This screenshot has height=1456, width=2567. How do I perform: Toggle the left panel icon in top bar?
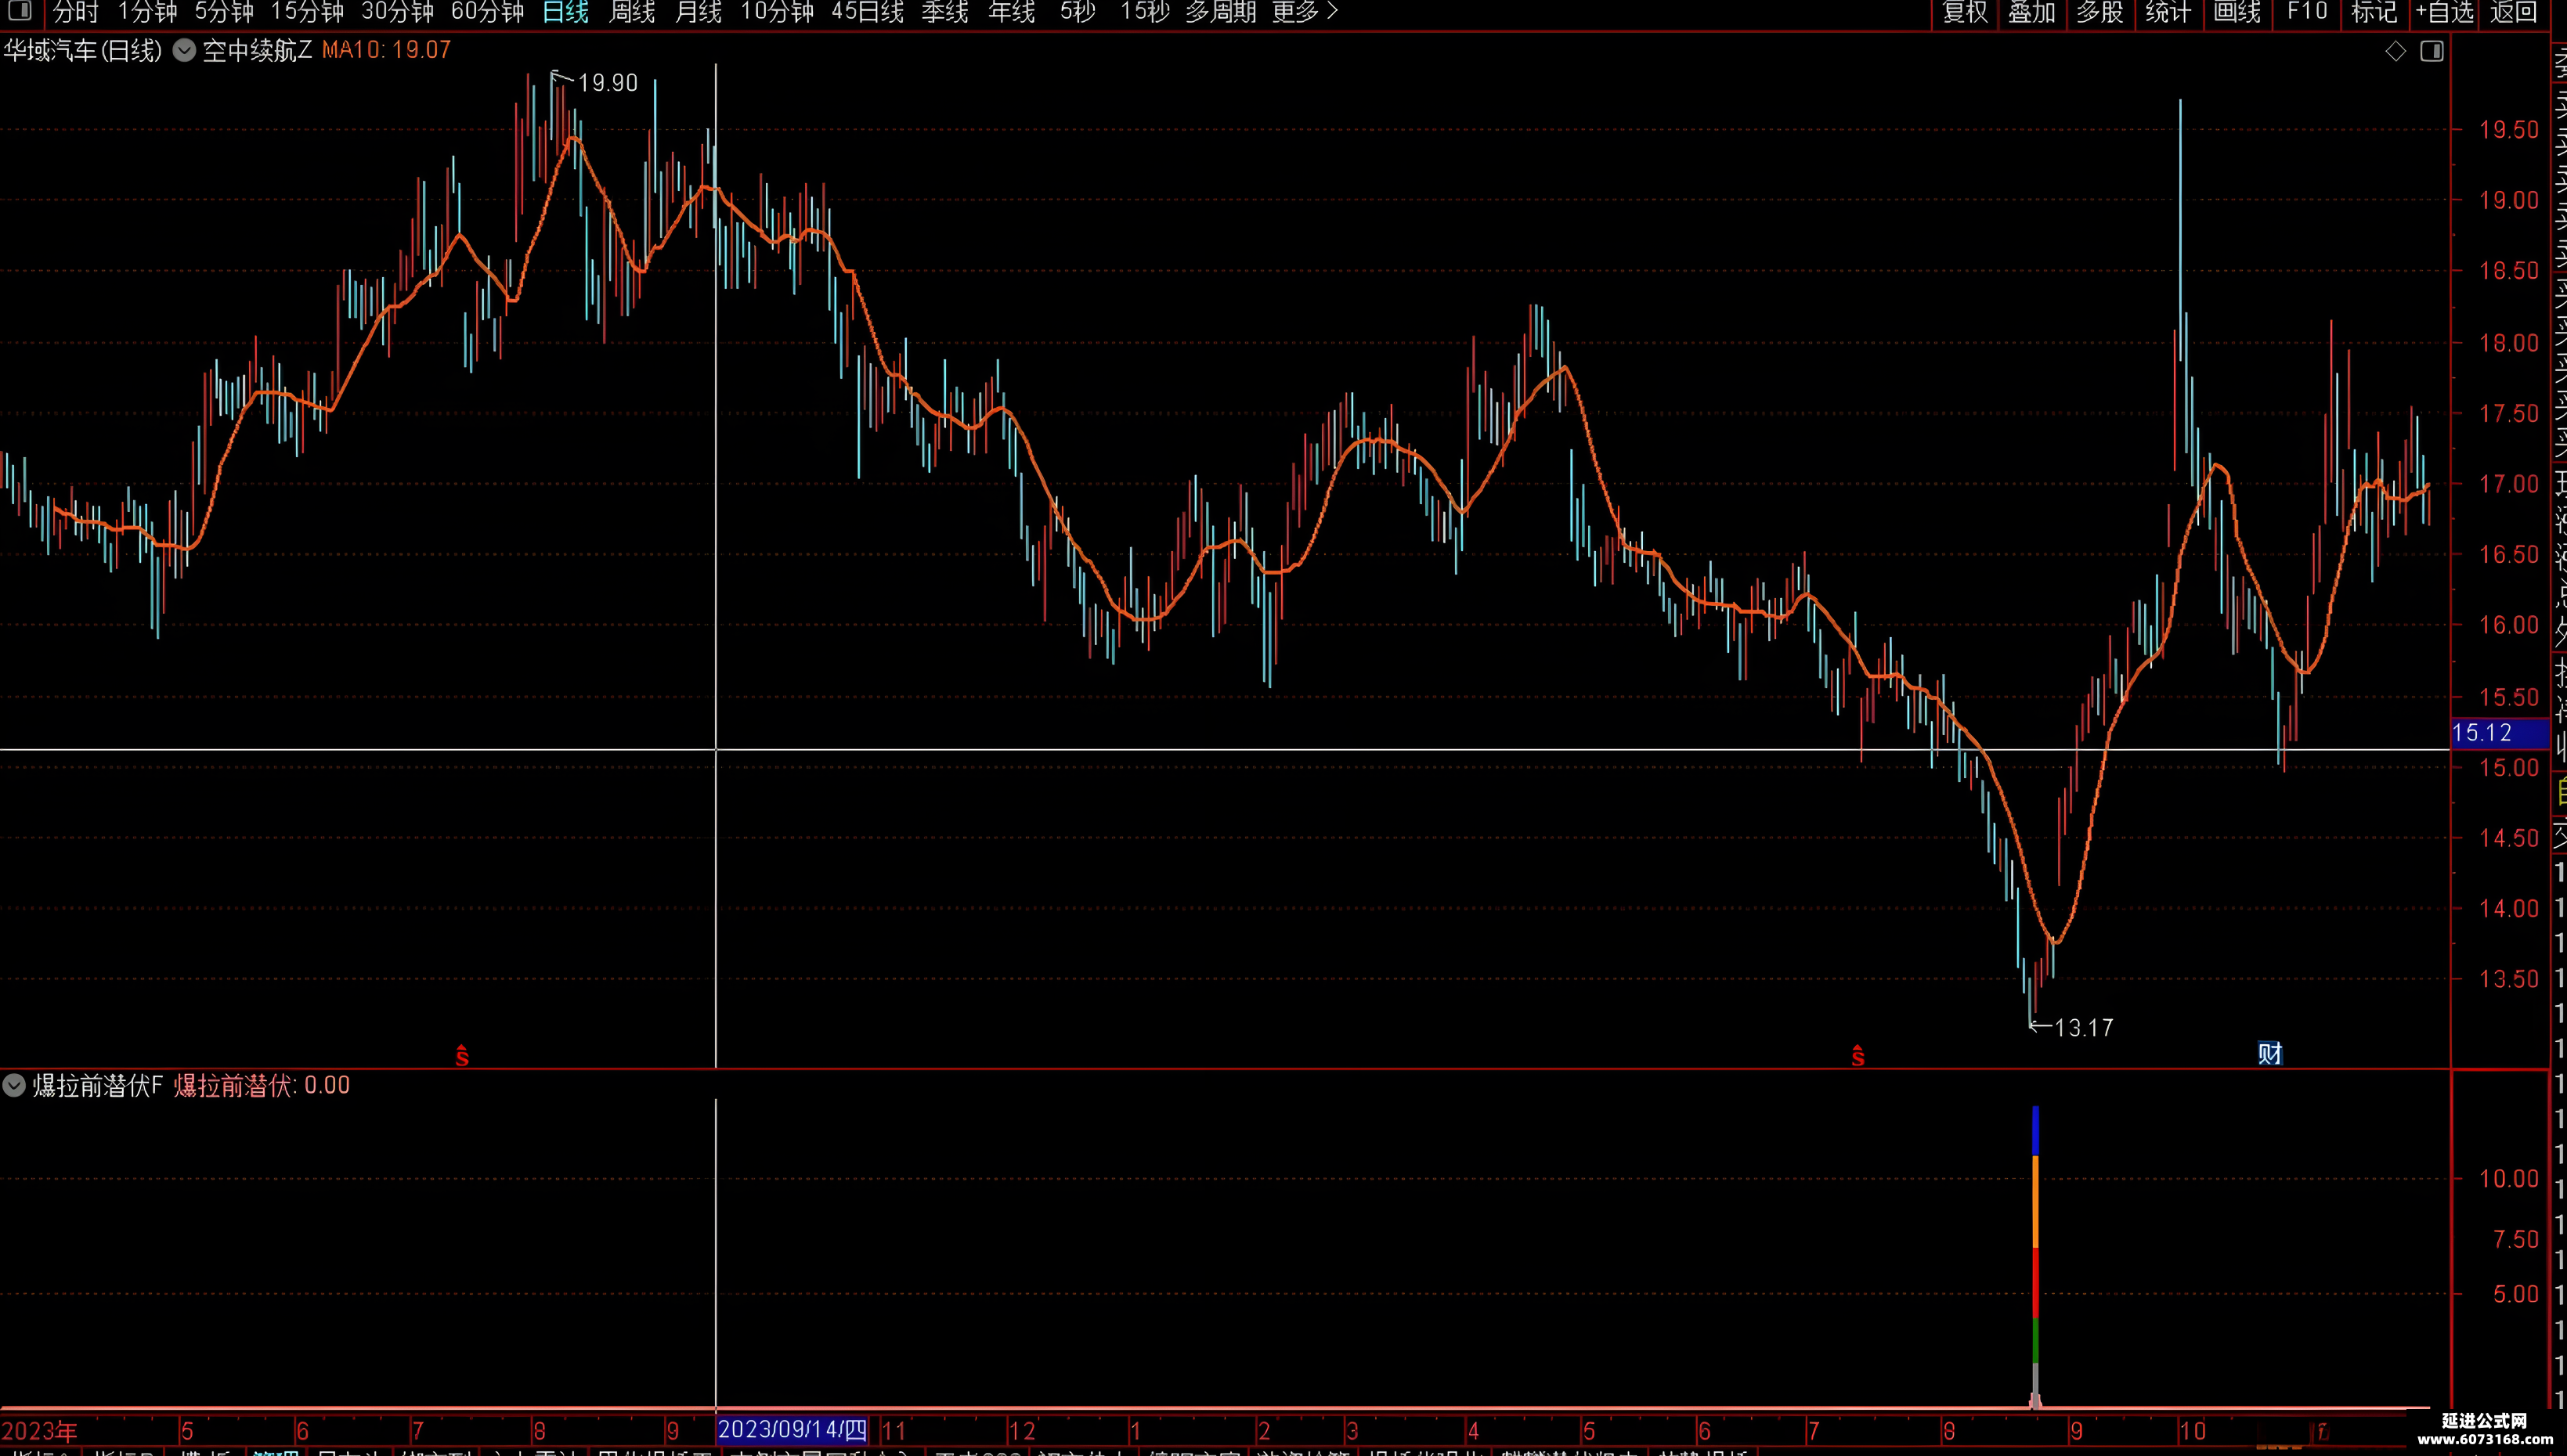(20, 12)
